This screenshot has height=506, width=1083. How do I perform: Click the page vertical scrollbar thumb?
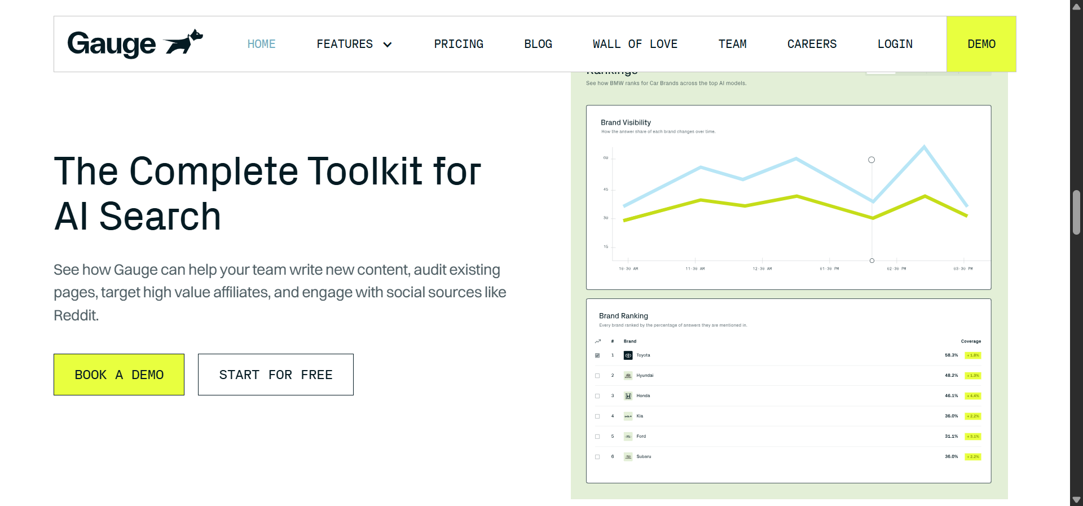(1076, 212)
